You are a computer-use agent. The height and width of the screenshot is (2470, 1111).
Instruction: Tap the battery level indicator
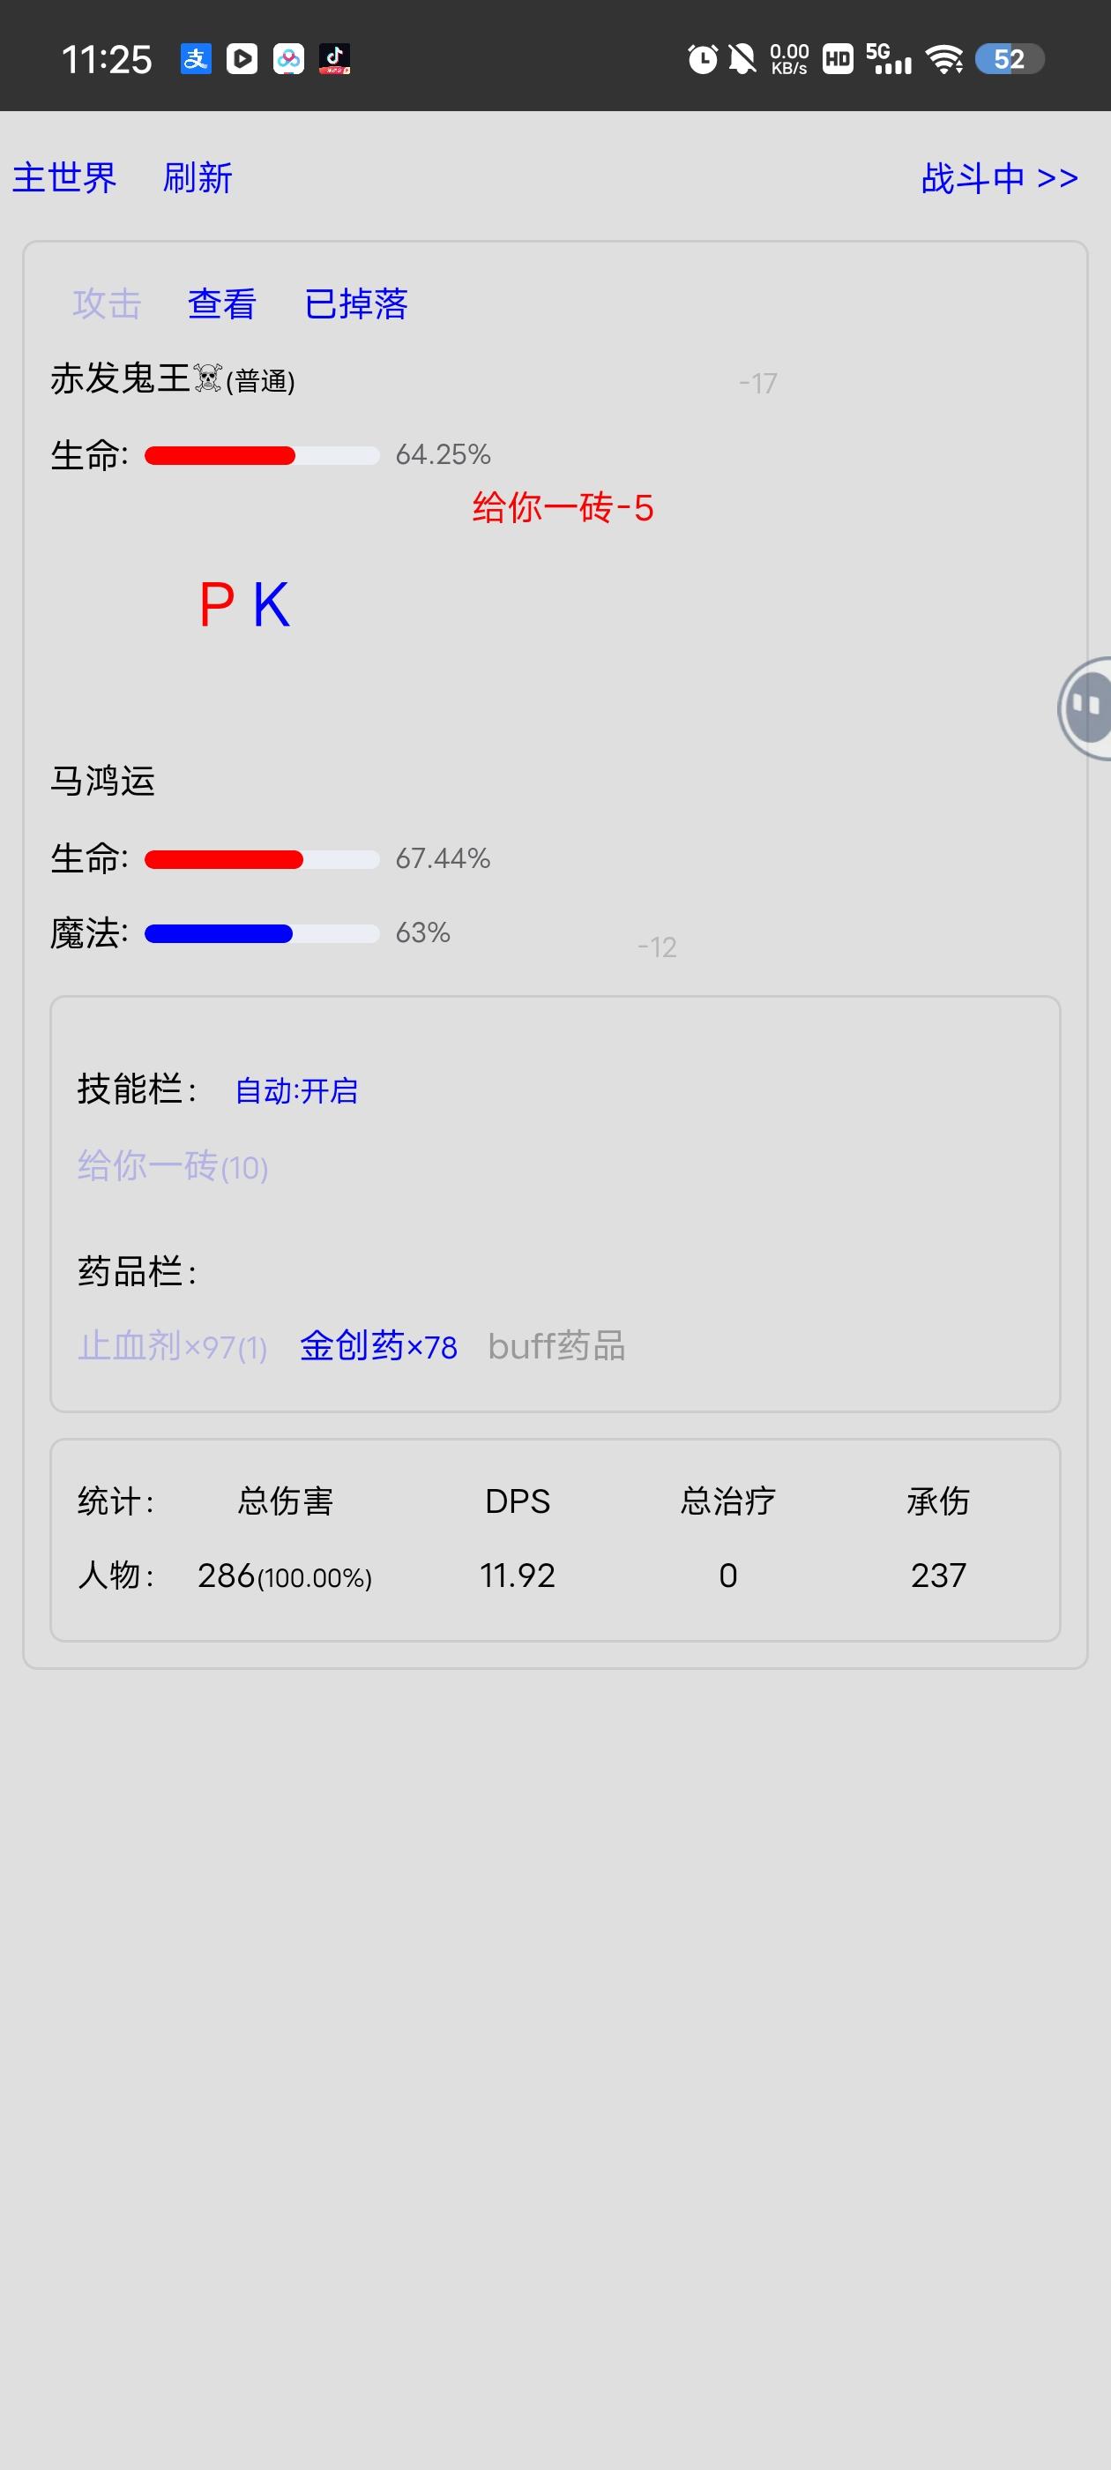tap(1009, 59)
